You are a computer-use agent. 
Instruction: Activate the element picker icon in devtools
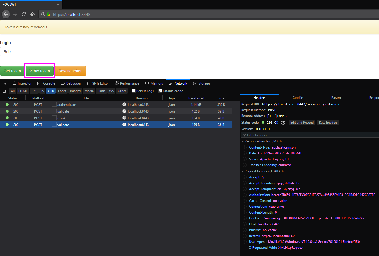tap(4, 83)
